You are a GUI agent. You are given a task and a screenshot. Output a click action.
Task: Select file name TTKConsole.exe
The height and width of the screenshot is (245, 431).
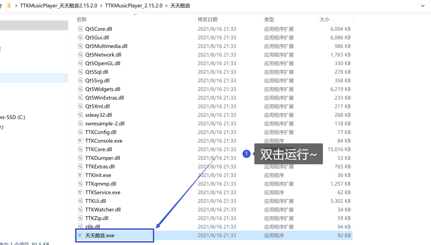(x=104, y=141)
